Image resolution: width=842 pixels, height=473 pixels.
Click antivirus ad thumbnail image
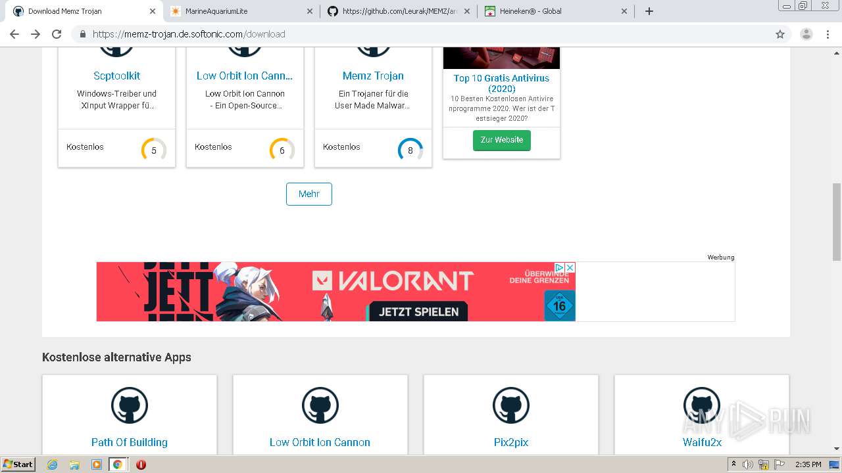[x=501, y=58]
